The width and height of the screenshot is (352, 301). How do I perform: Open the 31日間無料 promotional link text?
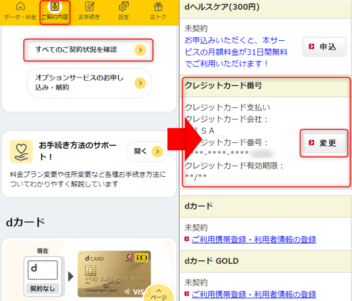coord(236,52)
